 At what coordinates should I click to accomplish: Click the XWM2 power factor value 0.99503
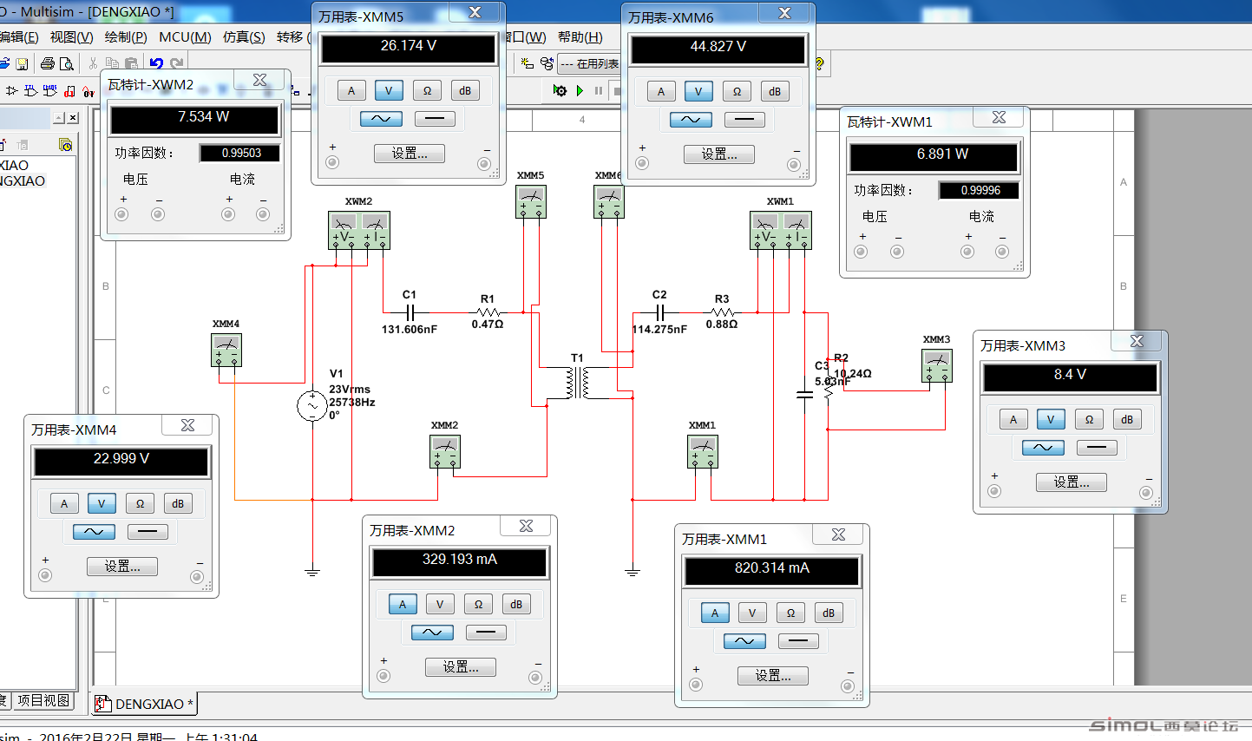pos(240,154)
